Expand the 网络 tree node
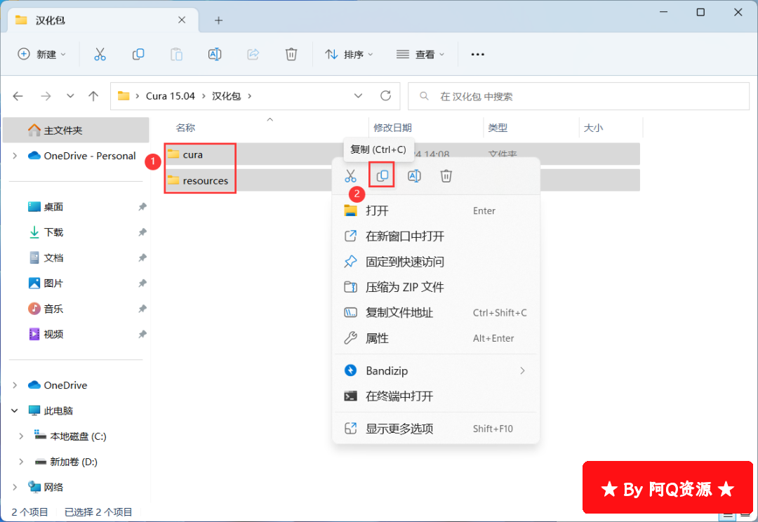 15,487
